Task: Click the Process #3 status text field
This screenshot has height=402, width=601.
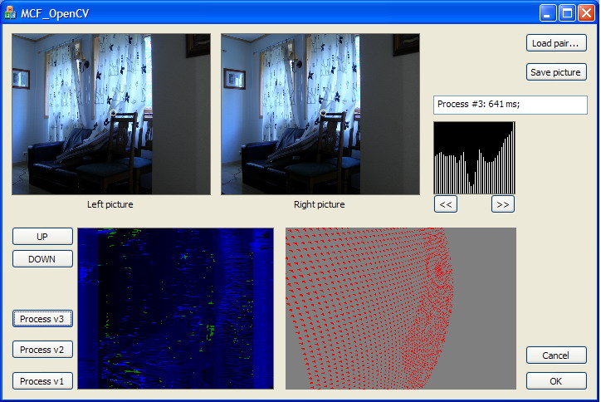Action: [x=510, y=105]
